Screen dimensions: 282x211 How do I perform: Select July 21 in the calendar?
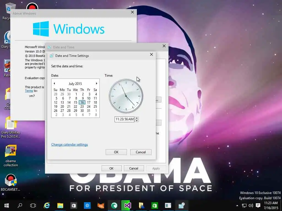coord(69,107)
